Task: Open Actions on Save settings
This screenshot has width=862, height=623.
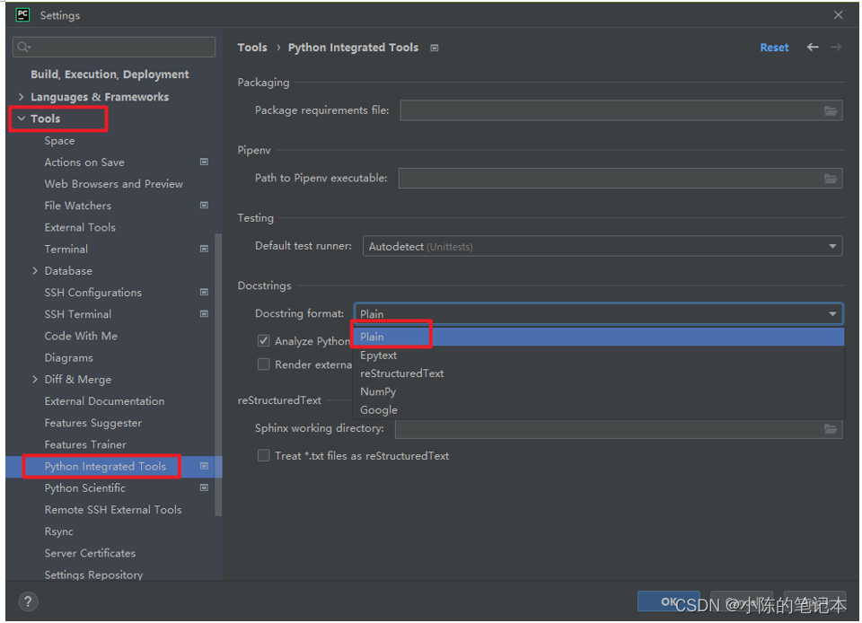Action: tap(84, 162)
